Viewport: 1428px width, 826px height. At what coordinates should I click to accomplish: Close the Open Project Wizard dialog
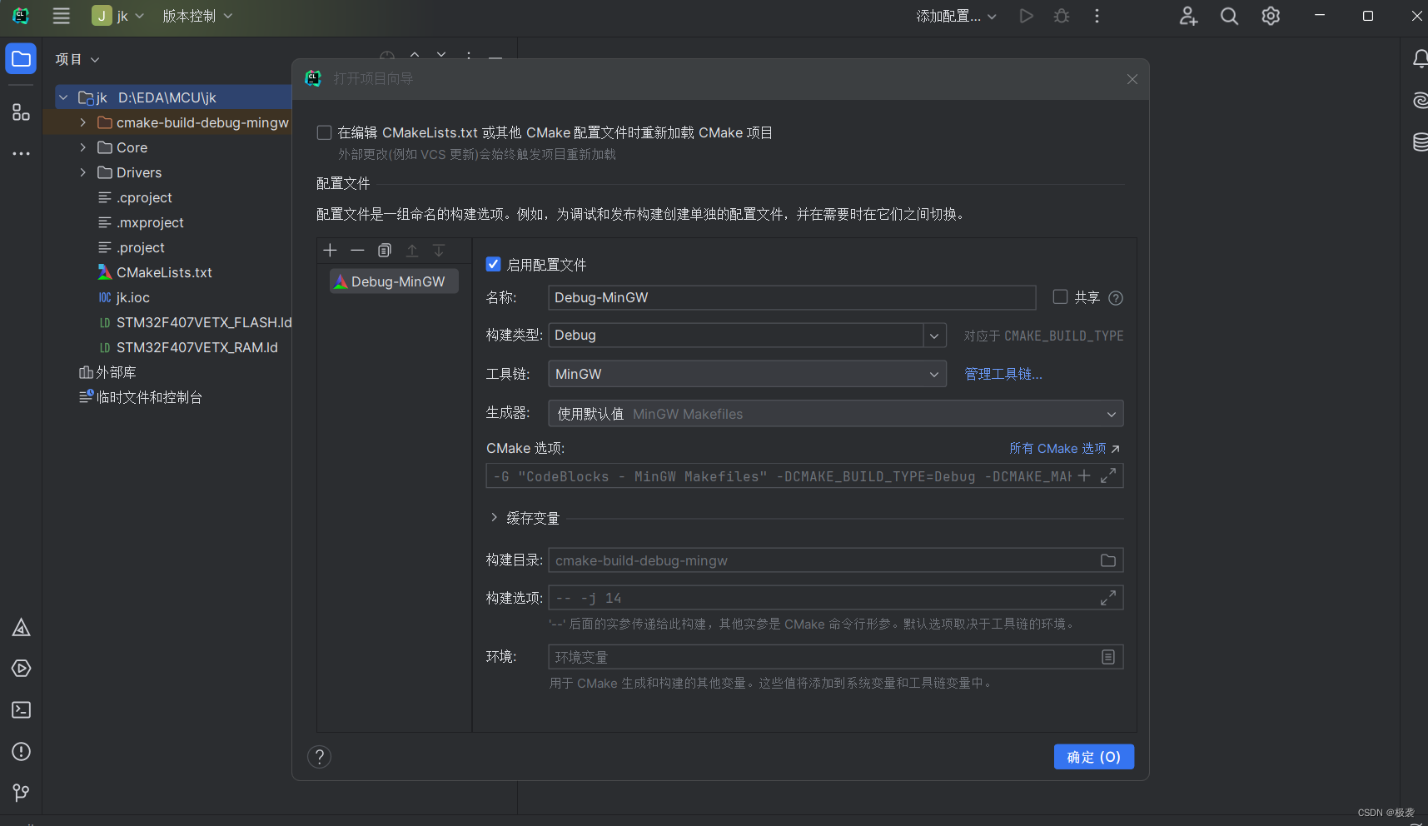click(x=1132, y=79)
